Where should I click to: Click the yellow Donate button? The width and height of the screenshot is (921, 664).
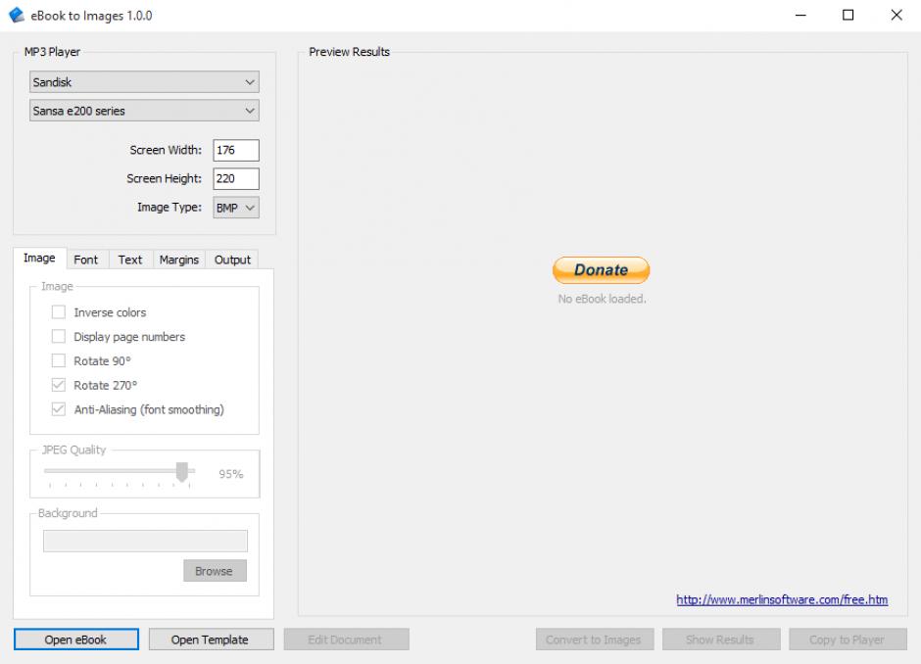(x=601, y=270)
